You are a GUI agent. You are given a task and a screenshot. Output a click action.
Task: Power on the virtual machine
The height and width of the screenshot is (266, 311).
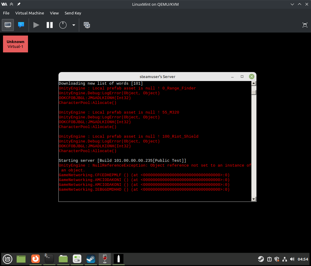point(36,25)
